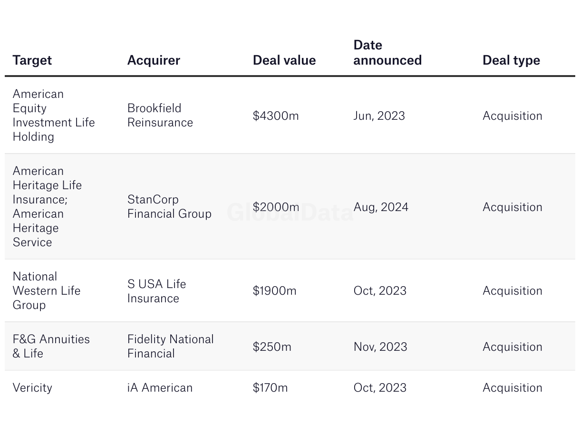Click Brookfield Reinsurance acquirer cell

tap(160, 116)
